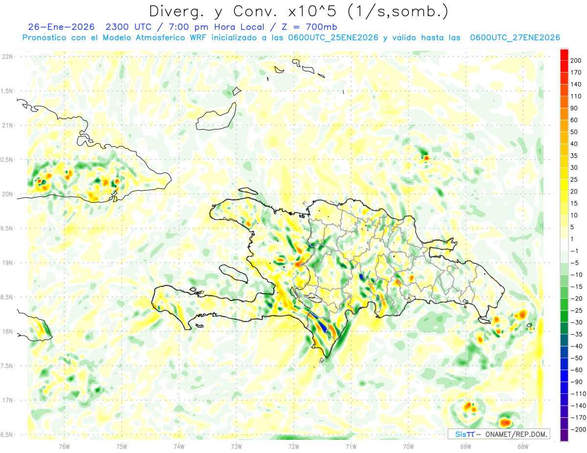This screenshot has width=587, height=453.
Task: Click the "73W" longitude label
Action: pyautogui.click(x=236, y=446)
